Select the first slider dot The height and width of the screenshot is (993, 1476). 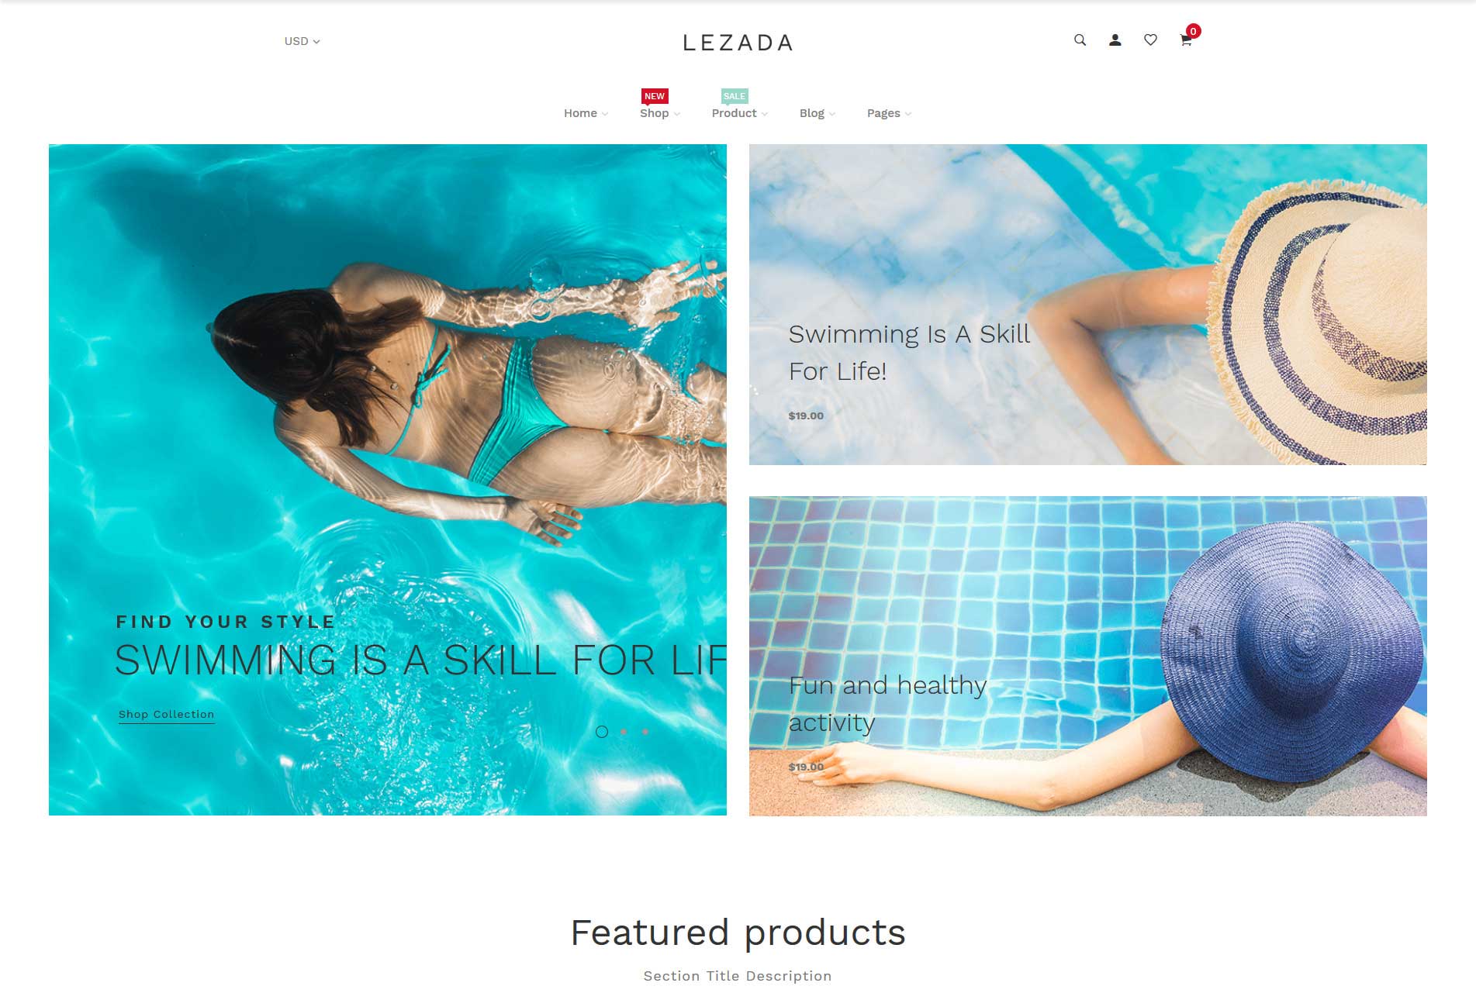602,732
